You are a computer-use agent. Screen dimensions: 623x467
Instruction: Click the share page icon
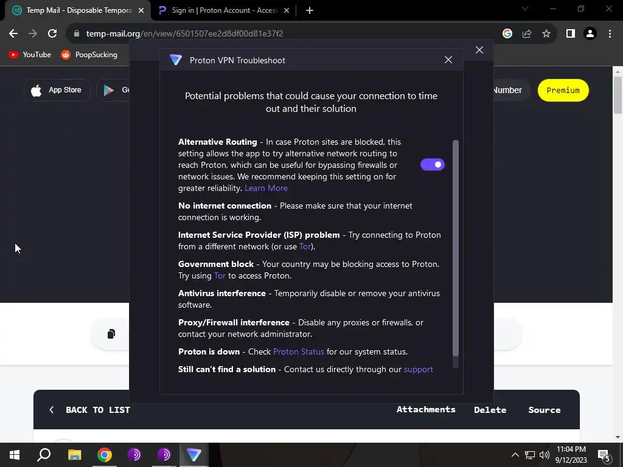(527, 34)
